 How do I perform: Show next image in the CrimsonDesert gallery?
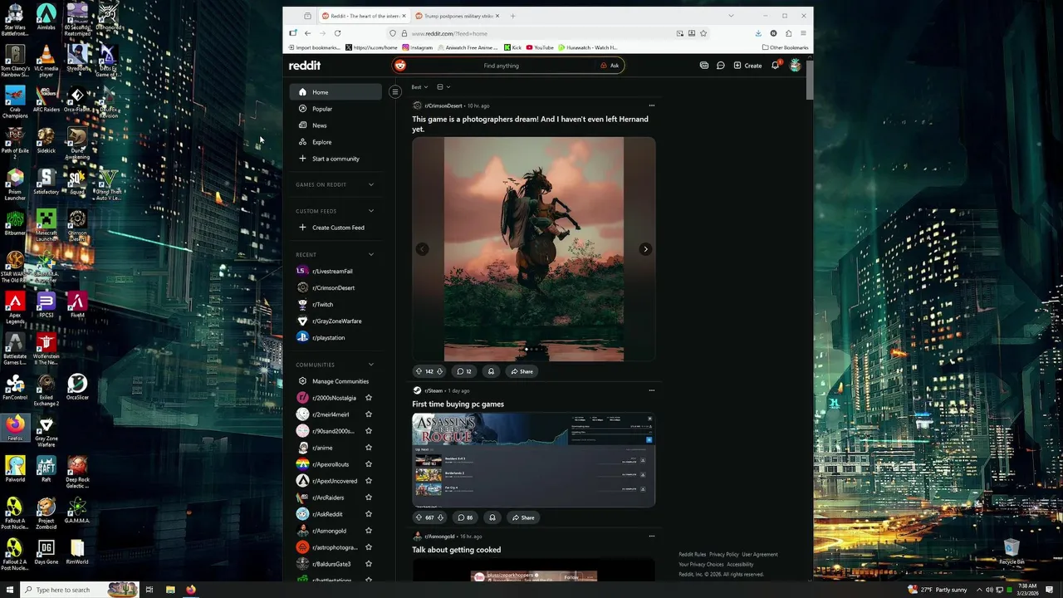[x=645, y=249]
